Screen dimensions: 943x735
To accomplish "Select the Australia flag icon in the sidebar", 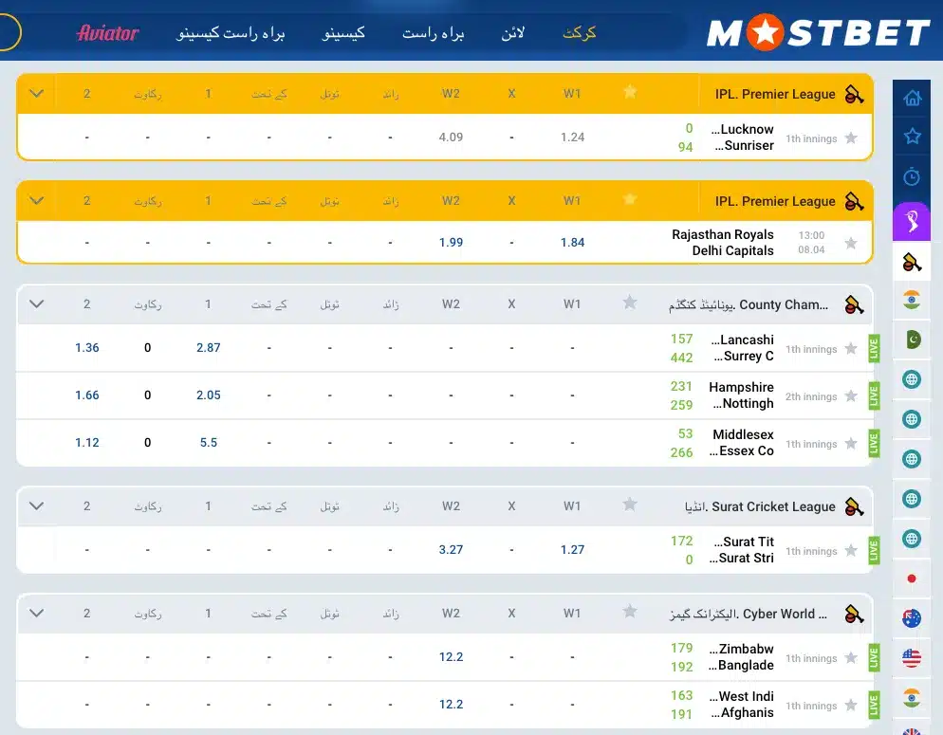I will tap(912, 617).
